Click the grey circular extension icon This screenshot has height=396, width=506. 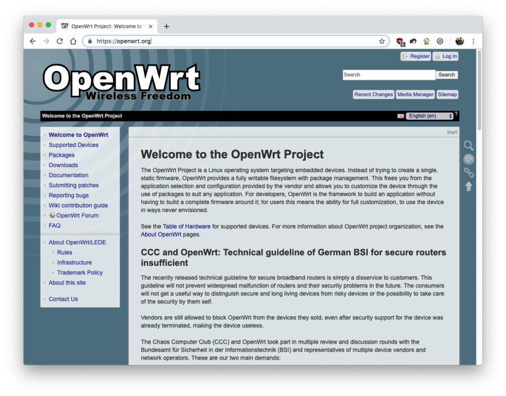(440, 41)
